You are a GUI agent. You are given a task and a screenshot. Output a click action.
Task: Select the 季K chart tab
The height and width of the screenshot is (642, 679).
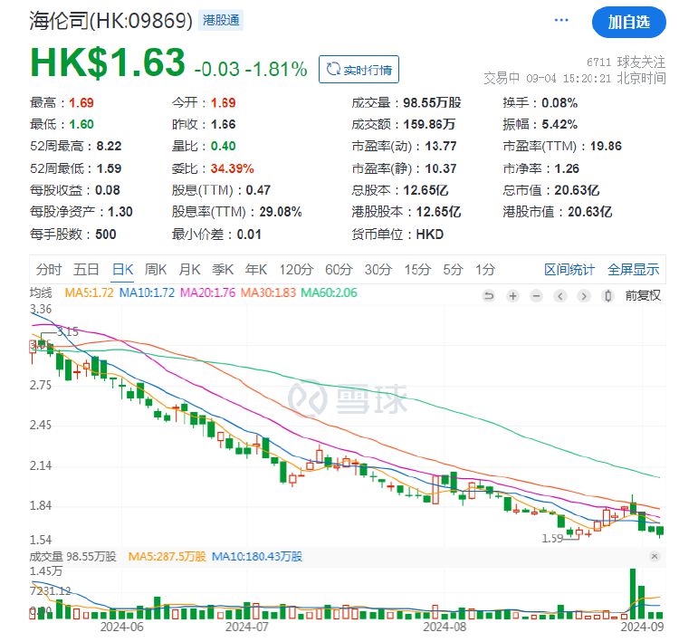[223, 270]
